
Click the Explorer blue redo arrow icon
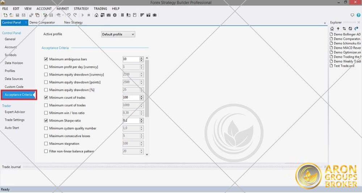point(356,29)
